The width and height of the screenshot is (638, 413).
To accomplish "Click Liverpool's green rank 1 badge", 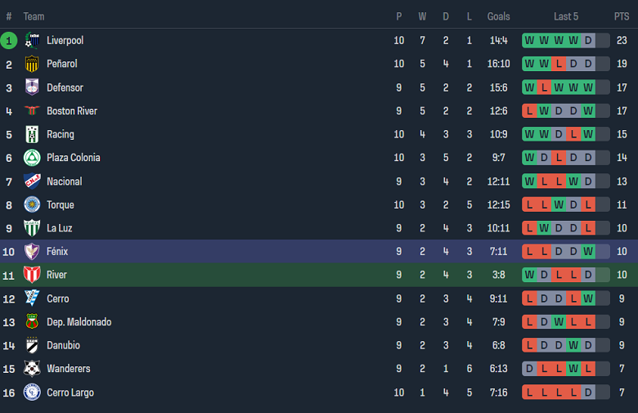I will 9,40.
